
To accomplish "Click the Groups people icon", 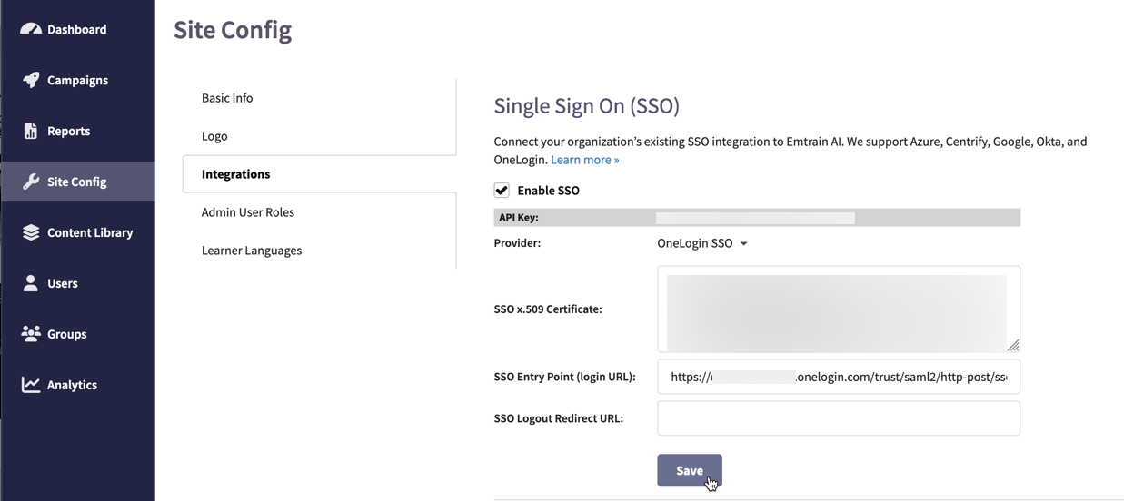I will coord(31,334).
